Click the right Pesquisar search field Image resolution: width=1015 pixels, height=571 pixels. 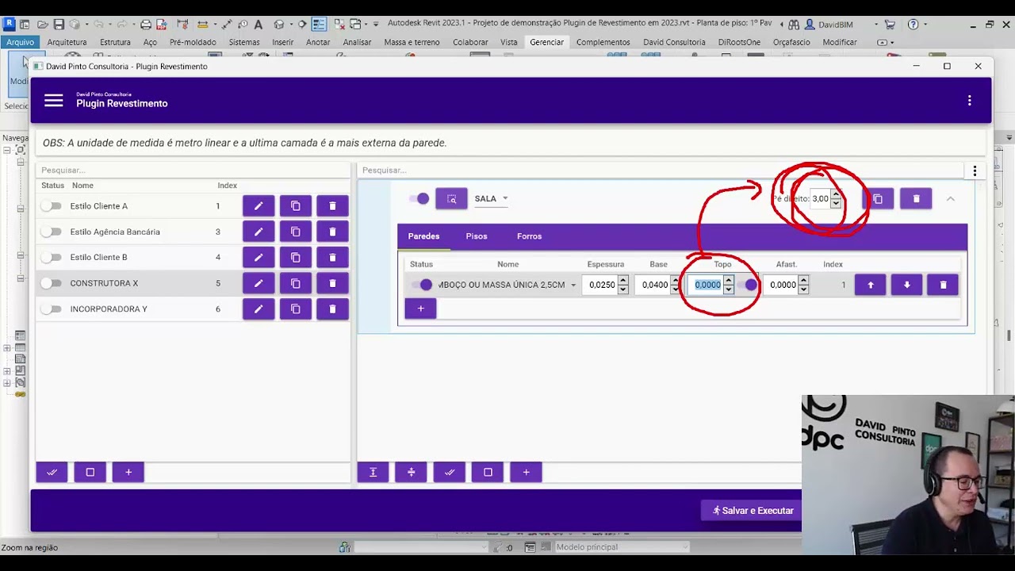click(661, 171)
